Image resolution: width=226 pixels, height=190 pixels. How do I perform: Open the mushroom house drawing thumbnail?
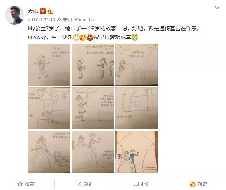[x=49, y=108]
